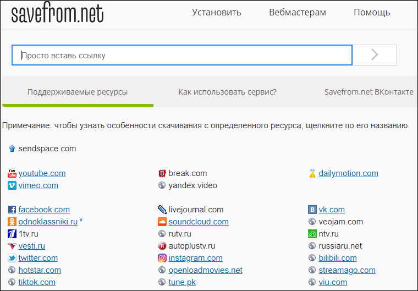Click the autoplustv.ru red R icon
Image resolution: width=418 pixels, height=291 pixels.
click(x=162, y=246)
